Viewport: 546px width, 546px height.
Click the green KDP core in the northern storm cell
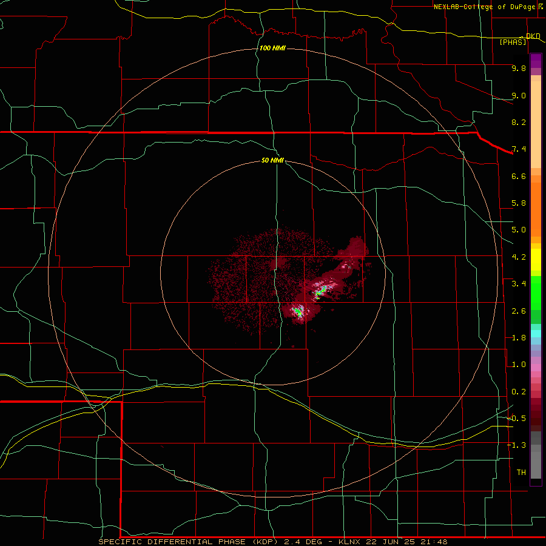pos(321,291)
